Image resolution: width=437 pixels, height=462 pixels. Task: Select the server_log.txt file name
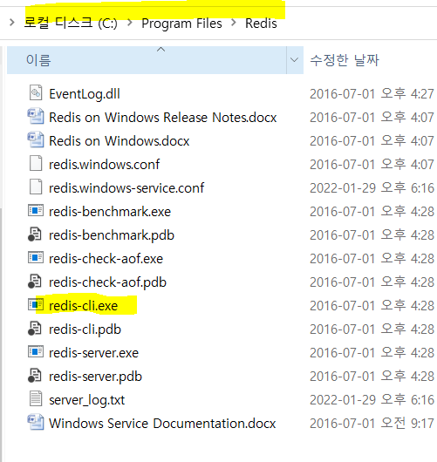click(86, 400)
